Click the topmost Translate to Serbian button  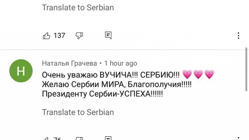[78, 7]
